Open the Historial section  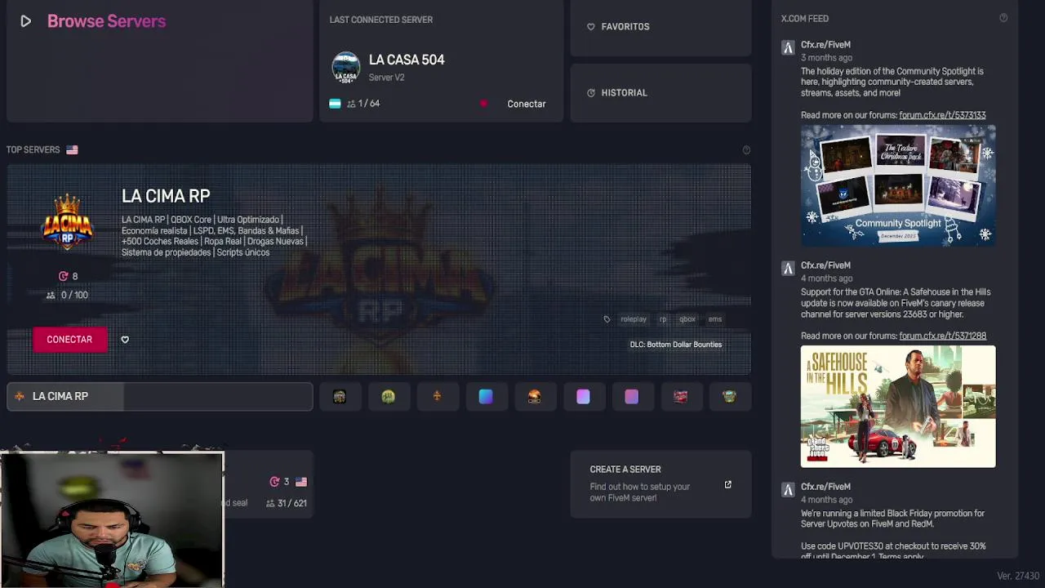660,93
